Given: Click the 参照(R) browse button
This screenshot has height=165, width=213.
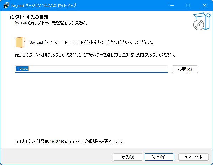Looking at the screenshot, I should click(x=185, y=69).
